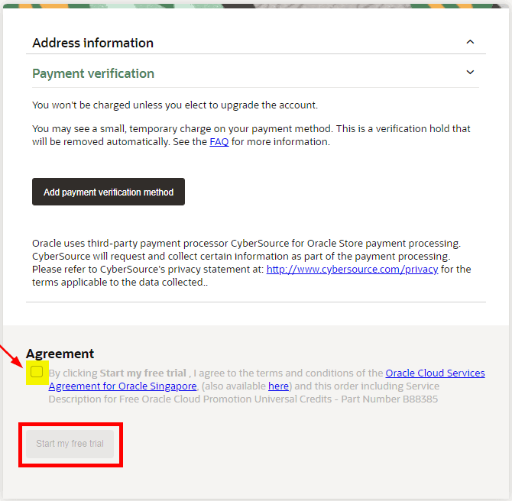The width and height of the screenshot is (512, 501).
Task: Expand the Payment verification chevron
Action: click(470, 72)
